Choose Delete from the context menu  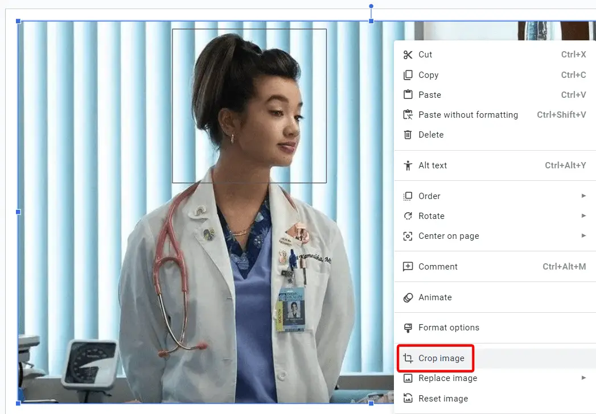(x=495, y=134)
